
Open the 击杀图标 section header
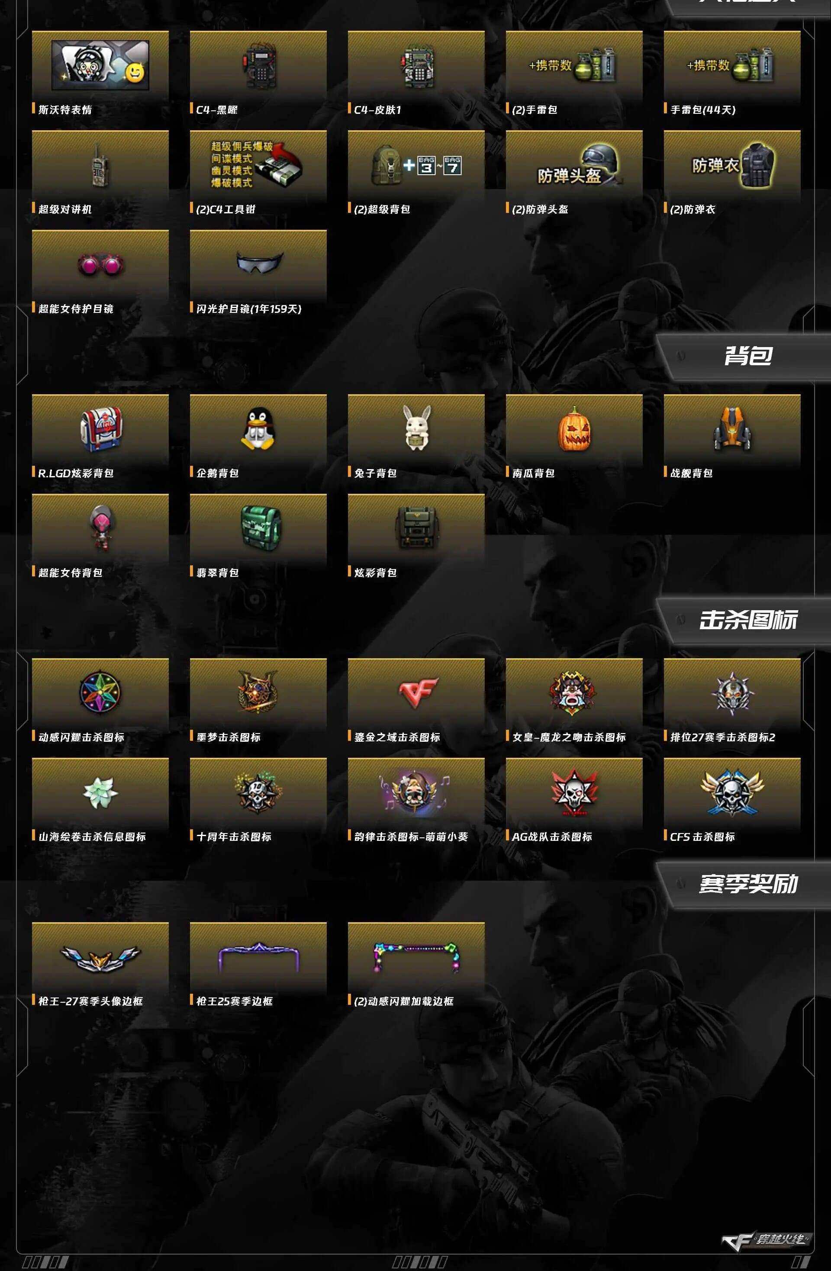point(748,619)
